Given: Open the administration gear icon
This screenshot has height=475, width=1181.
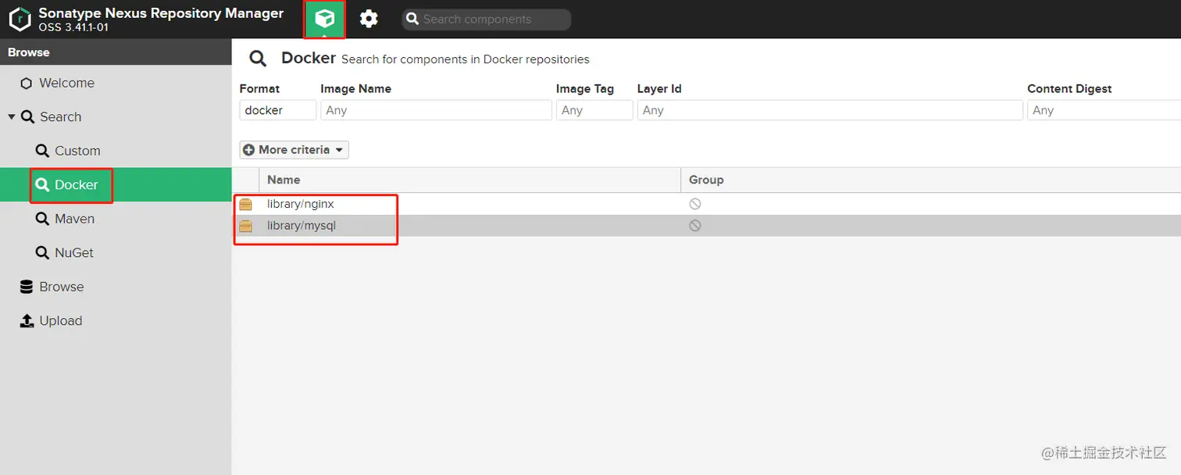Looking at the screenshot, I should pyautogui.click(x=369, y=19).
